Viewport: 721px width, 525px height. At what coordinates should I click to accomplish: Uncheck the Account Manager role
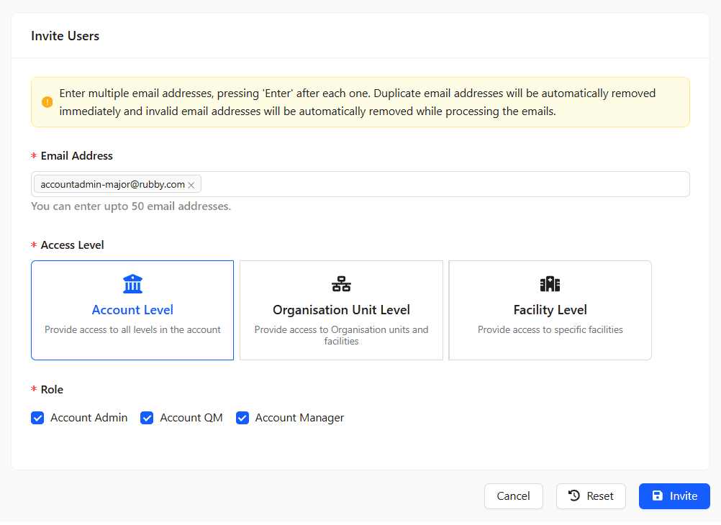coord(242,417)
